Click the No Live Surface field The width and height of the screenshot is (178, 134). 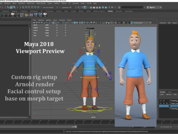[x=48, y=7]
